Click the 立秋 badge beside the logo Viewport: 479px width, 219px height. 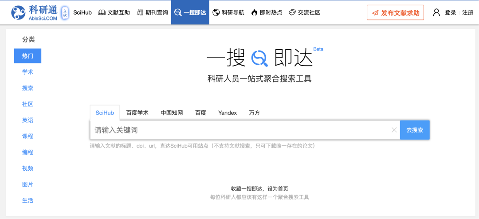coord(64,13)
